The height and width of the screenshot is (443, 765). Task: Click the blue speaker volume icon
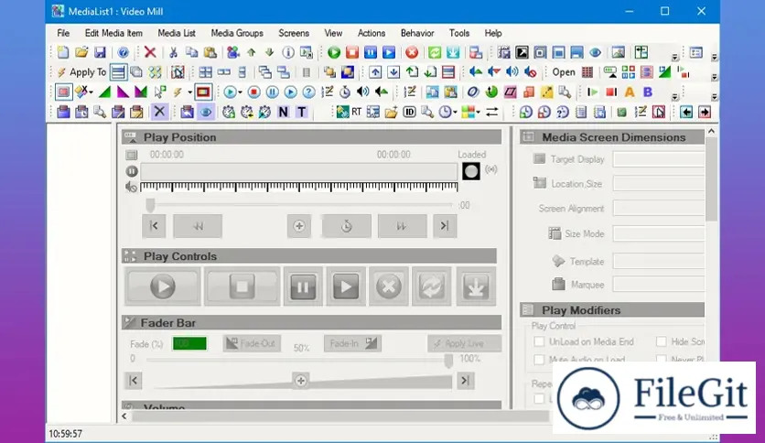pyautogui.click(x=512, y=72)
